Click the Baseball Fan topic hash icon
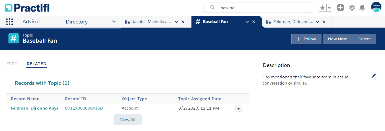Image resolution: width=385 pixels, height=131 pixels. pyautogui.click(x=14, y=38)
